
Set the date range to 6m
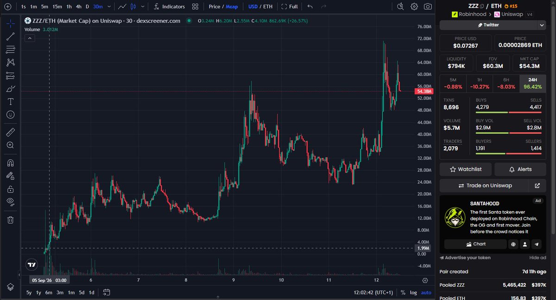(x=49, y=293)
